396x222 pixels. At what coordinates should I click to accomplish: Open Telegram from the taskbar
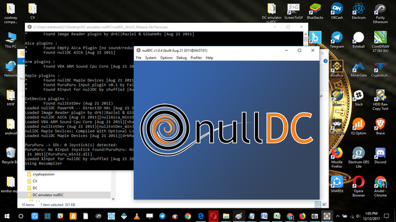pos(162,216)
